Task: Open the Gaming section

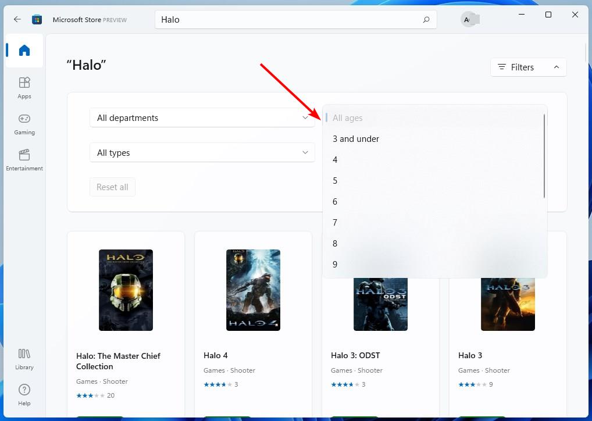Action: coord(24,124)
